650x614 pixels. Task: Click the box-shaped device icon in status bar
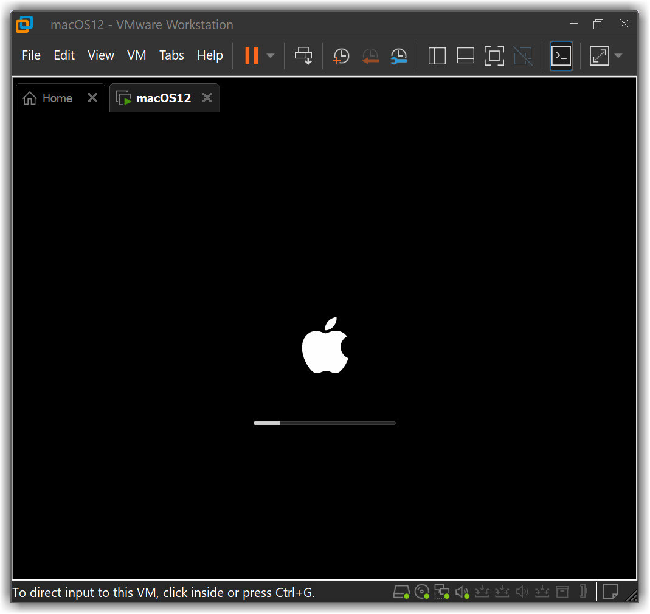point(562,592)
